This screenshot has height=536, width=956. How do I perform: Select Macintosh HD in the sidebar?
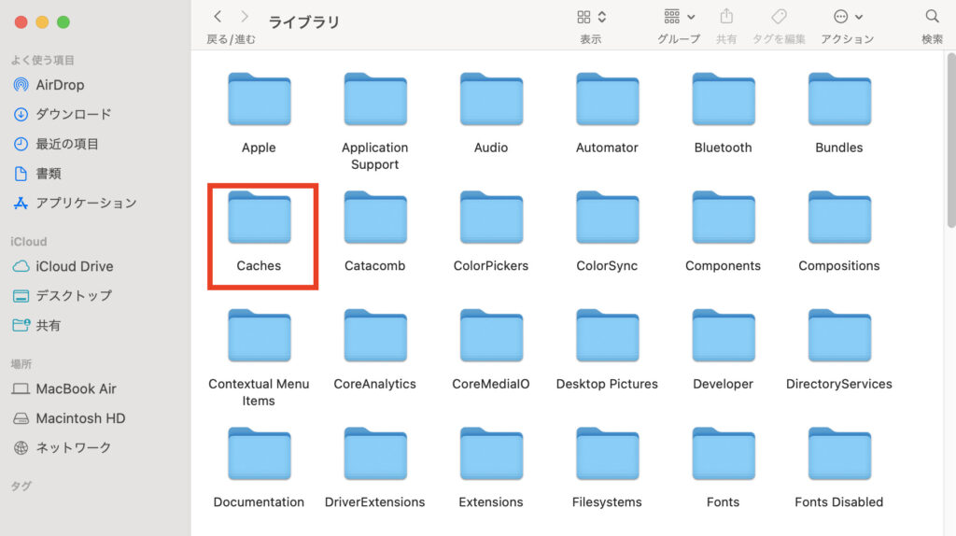coord(80,418)
